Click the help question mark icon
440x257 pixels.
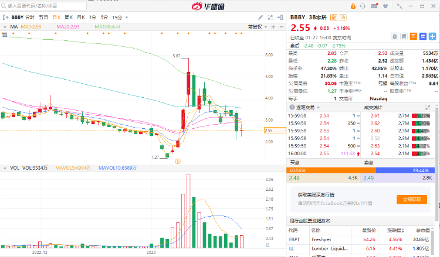coord(292,107)
